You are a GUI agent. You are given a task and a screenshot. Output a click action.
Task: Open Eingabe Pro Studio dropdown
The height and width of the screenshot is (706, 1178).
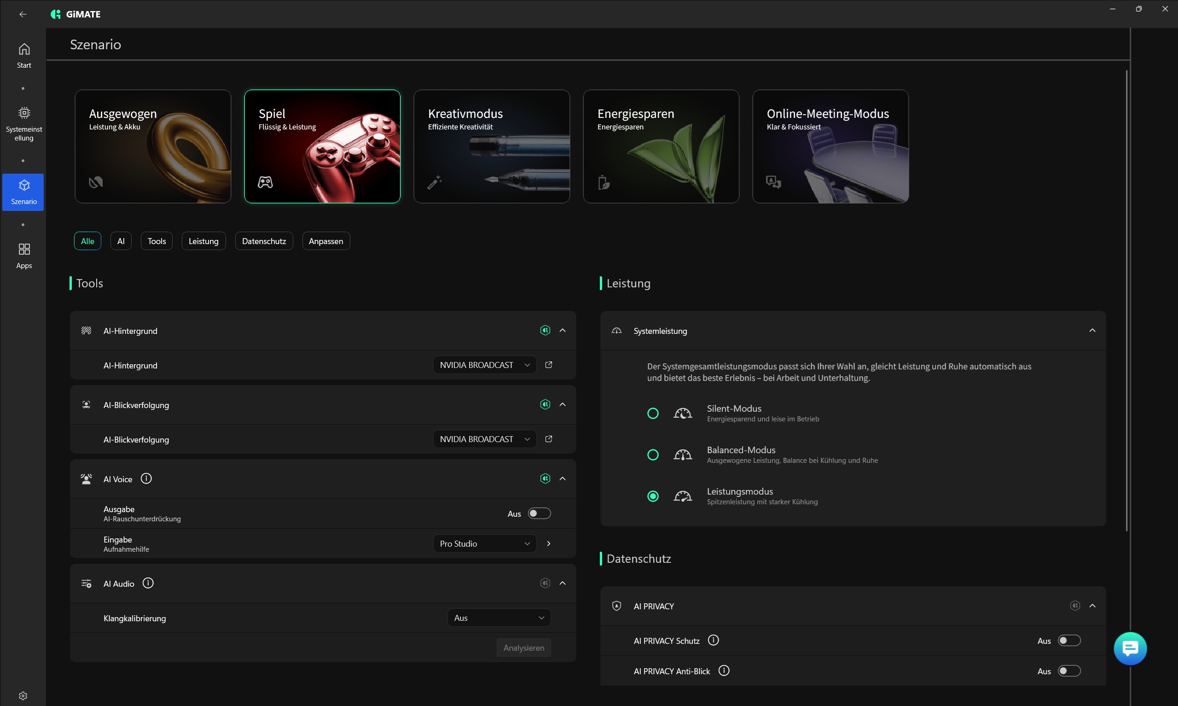click(x=484, y=543)
